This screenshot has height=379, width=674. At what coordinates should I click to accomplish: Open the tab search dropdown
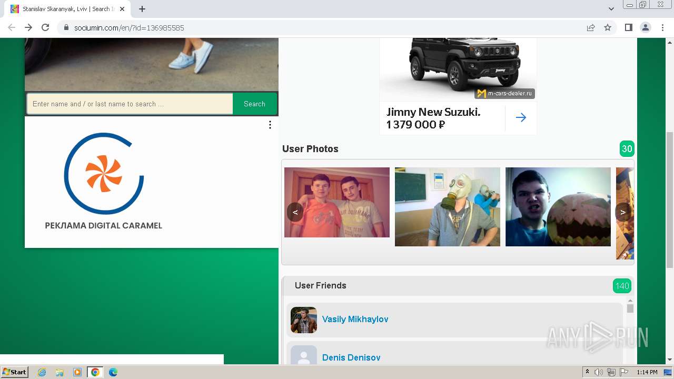click(611, 9)
